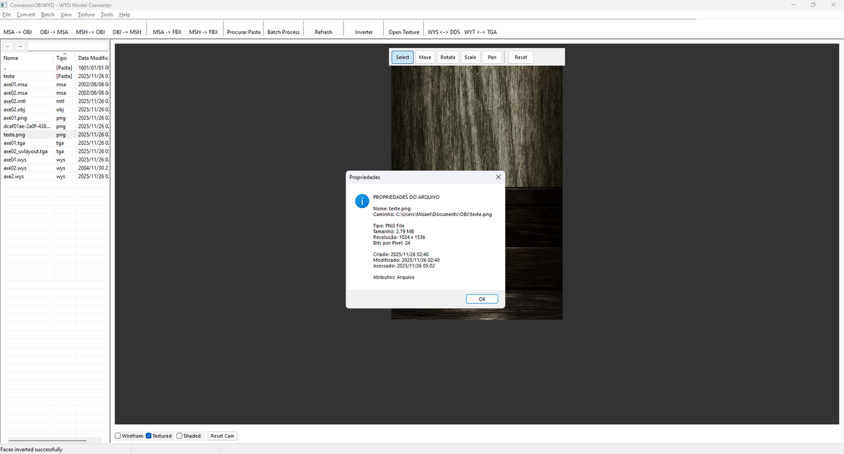Select the parent folder ".." row
The height and width of the screenshot is (454, 844).
tap(55, 68)
